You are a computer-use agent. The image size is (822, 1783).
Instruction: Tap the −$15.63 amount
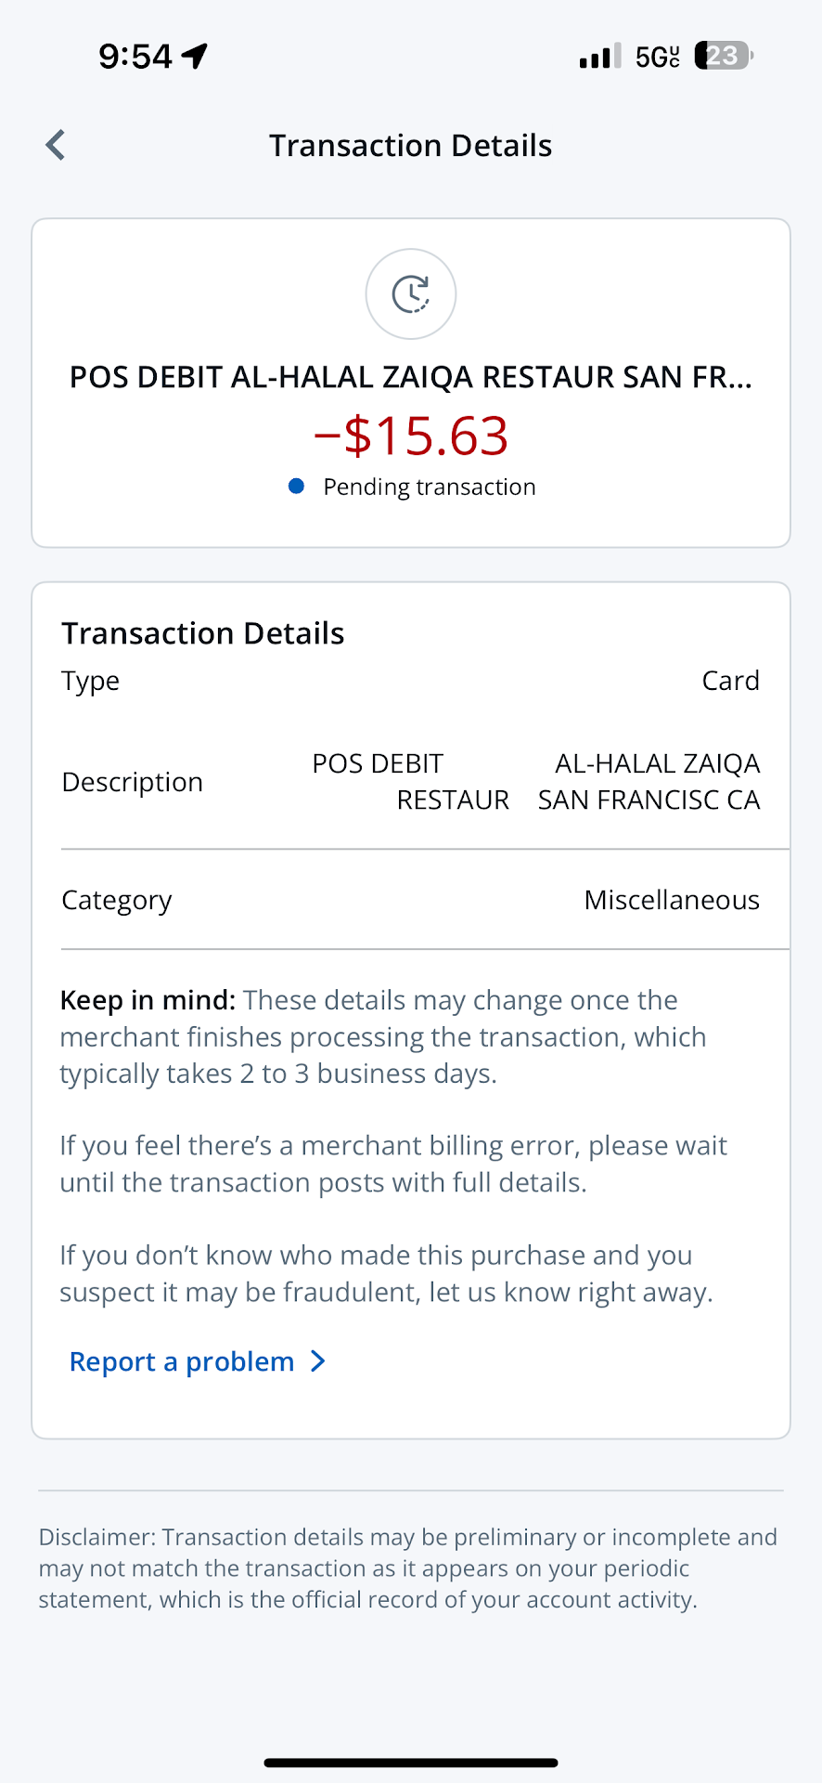click(x=411, y=436)
